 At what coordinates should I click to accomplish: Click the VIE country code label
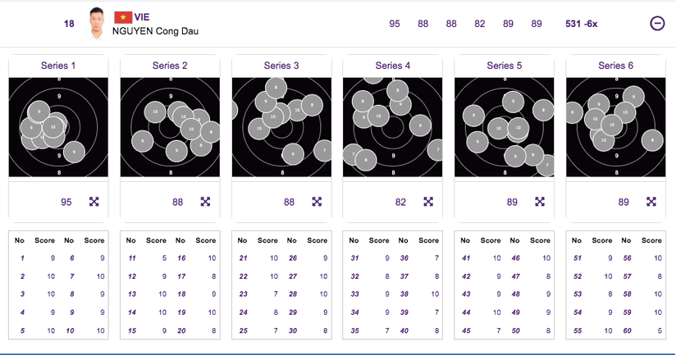click(x=142, y=17)
